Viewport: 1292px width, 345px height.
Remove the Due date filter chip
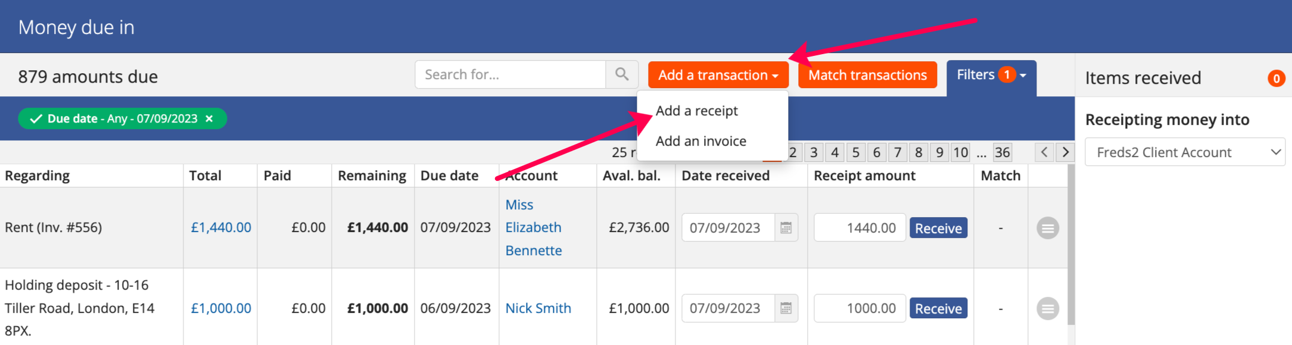[209, 118]
